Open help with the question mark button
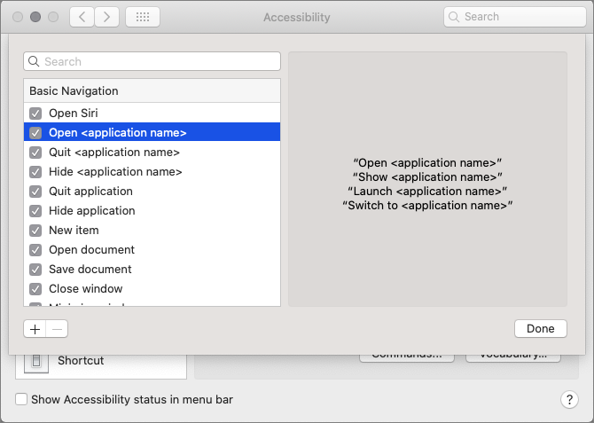 point(570,400)
